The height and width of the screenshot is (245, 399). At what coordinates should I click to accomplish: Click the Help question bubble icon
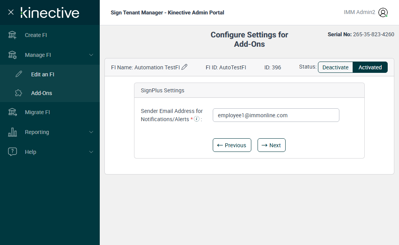12,152
